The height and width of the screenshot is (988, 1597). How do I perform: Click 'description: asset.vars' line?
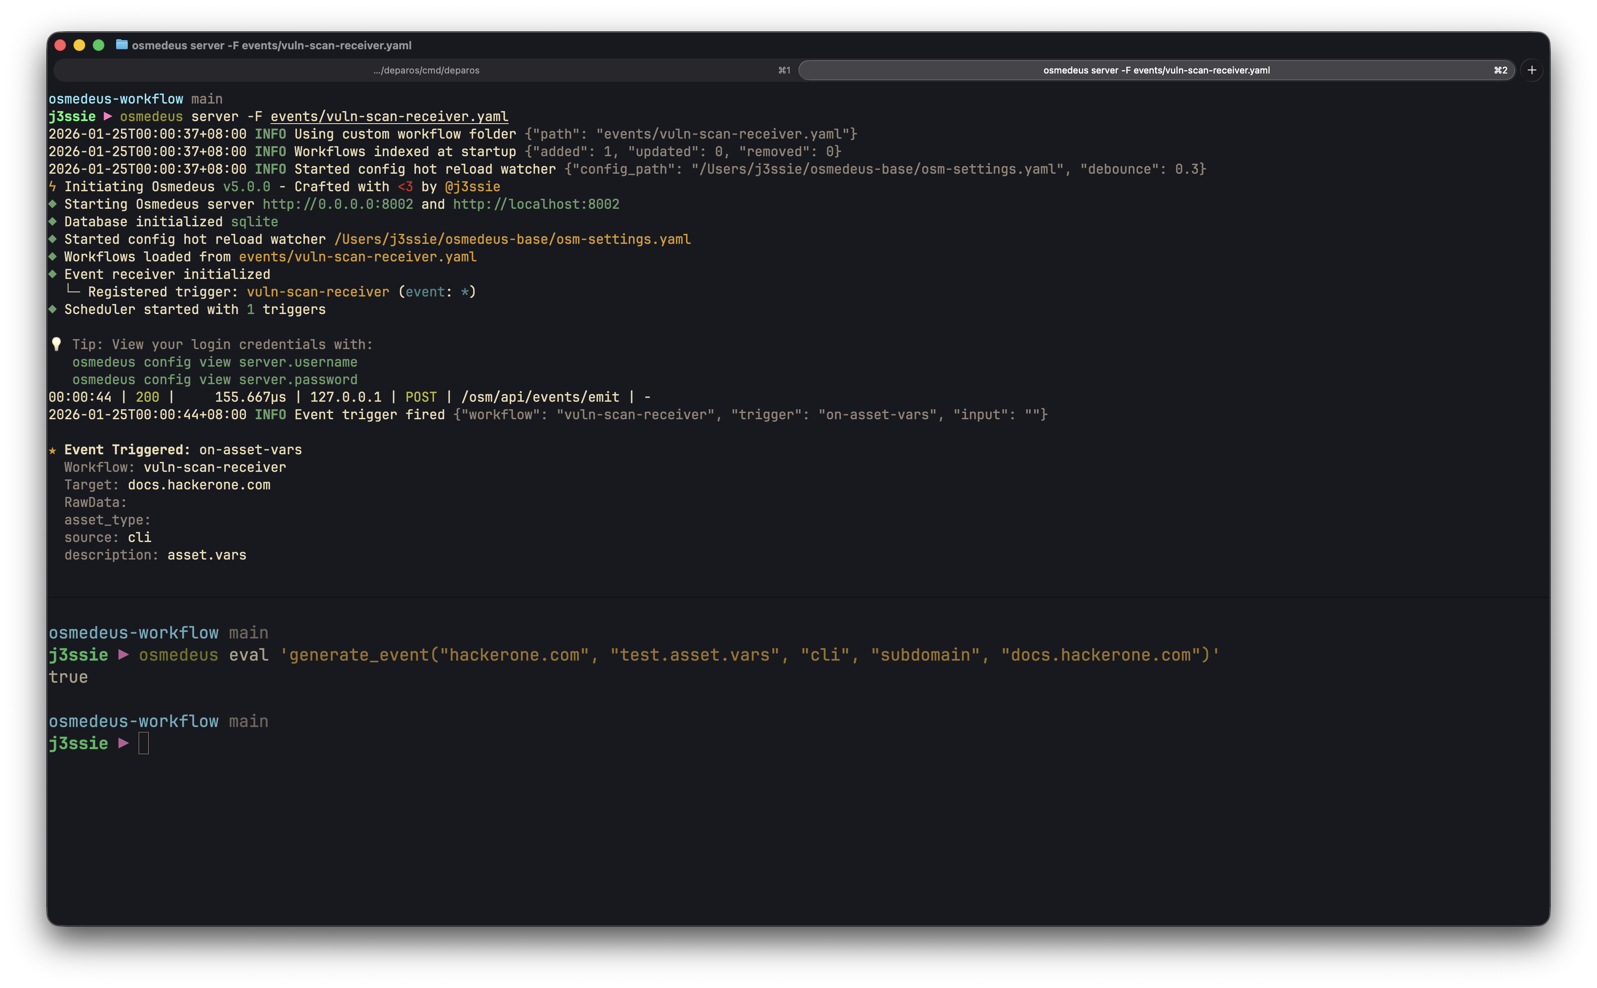pos(155,555)
